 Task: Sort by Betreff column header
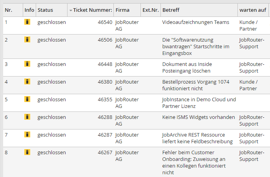click(x=171, y=10)
